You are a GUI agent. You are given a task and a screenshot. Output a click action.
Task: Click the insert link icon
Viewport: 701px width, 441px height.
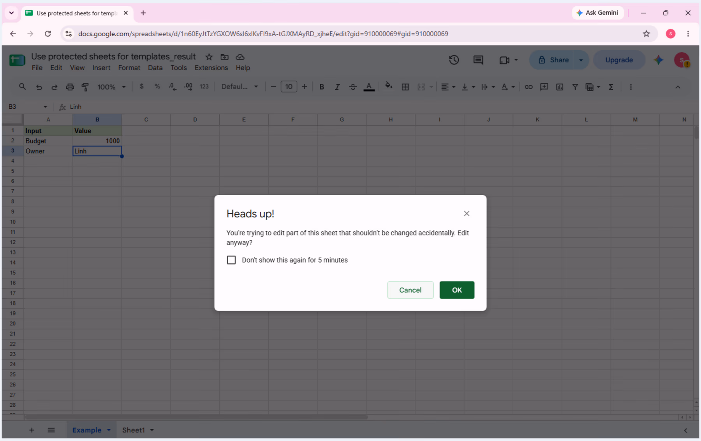pos(528,87)
